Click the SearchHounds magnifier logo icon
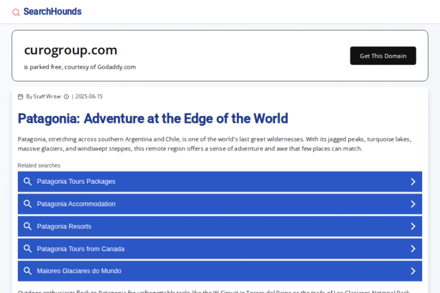 [x=16, y=12]
